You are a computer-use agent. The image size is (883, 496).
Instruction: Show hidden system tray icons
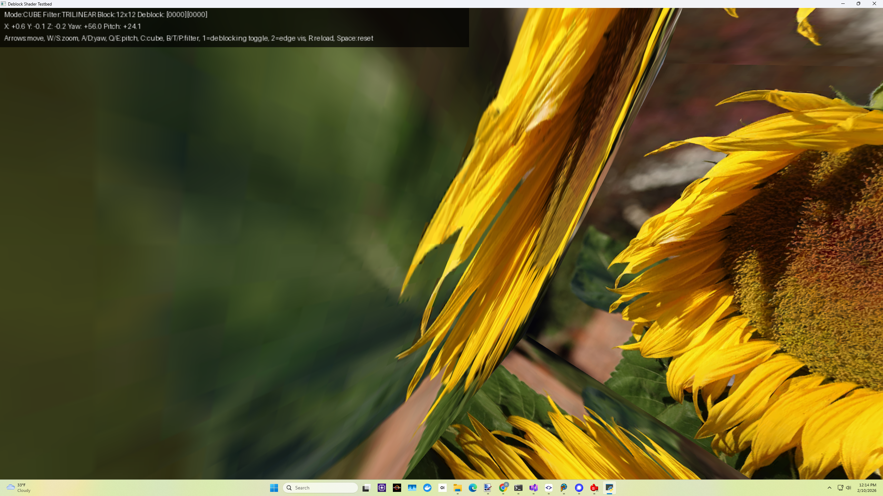pyautogui.click(x=830, y=488)
